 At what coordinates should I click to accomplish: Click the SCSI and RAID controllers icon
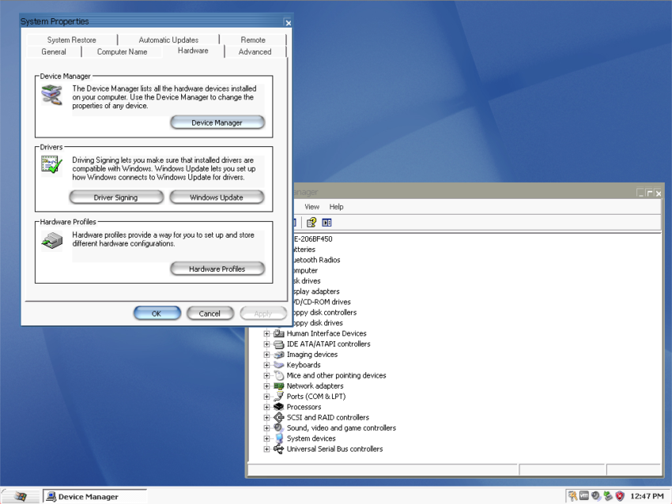pos(278,417)
